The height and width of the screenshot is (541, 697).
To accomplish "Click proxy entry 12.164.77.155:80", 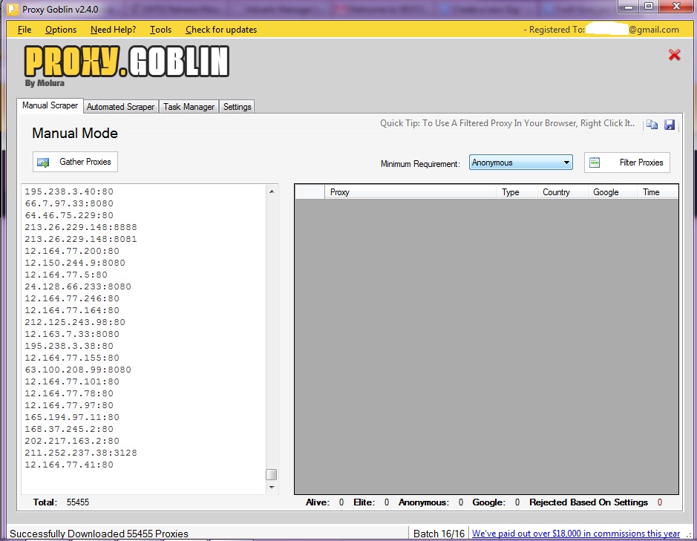I will [x=72, y=358].
